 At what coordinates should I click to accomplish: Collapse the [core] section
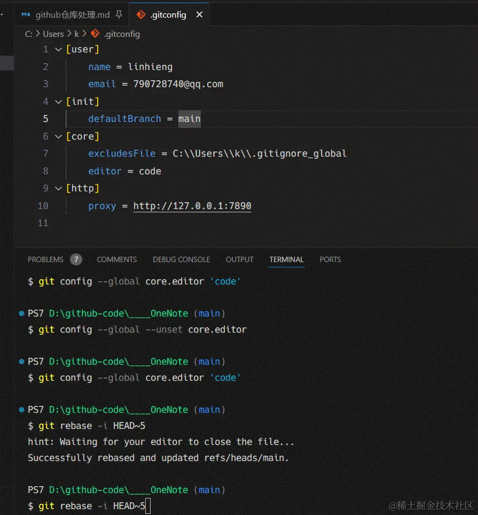point(58,136)
